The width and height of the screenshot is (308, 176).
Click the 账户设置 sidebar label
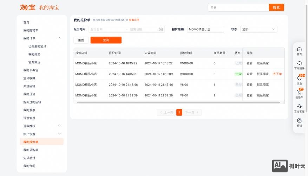(x=29, y=134)
